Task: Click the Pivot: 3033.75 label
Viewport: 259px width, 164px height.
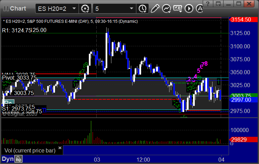Action: coord(19,78)
